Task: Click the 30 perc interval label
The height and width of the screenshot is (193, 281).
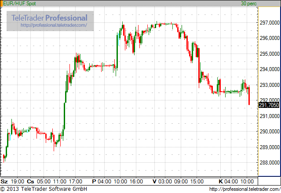Action: pyautogui.click(x=248, y=4)
